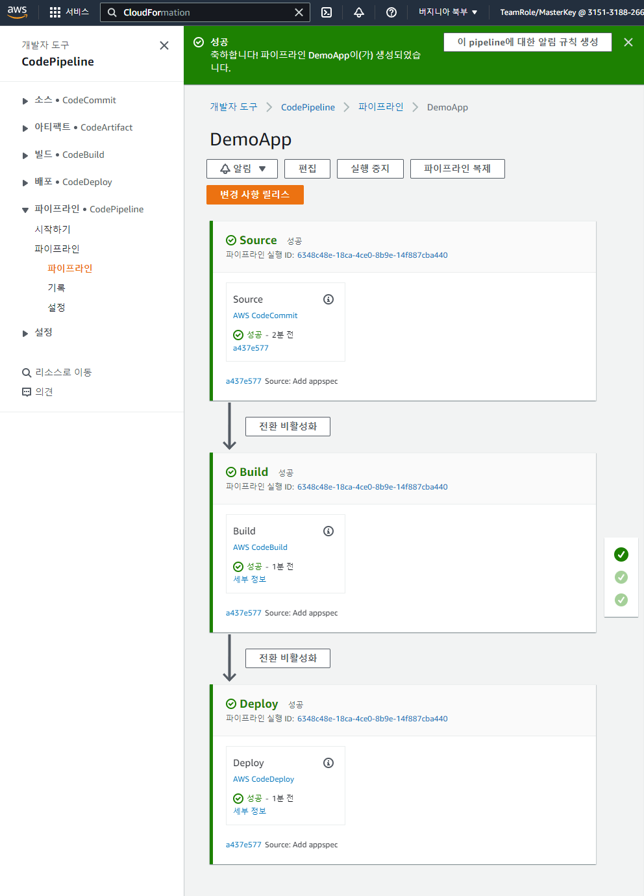Screen dimensions: 644x896
Task: Click 이 pipeline에 대한 알림 규칙 생성 button
Action: tap(528, 42)
